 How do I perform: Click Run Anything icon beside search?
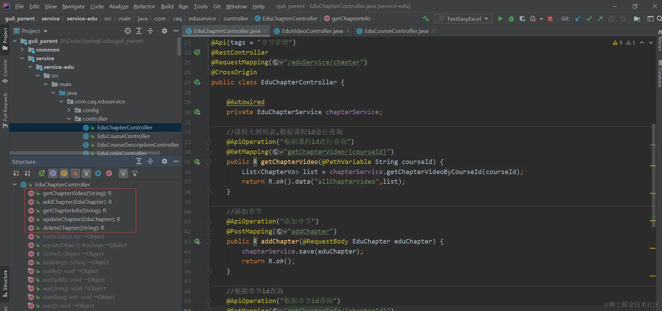pos(650,19)
